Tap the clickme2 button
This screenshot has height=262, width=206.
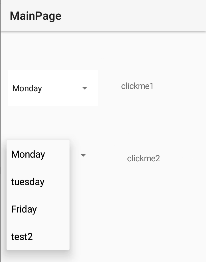click(143, 158)
